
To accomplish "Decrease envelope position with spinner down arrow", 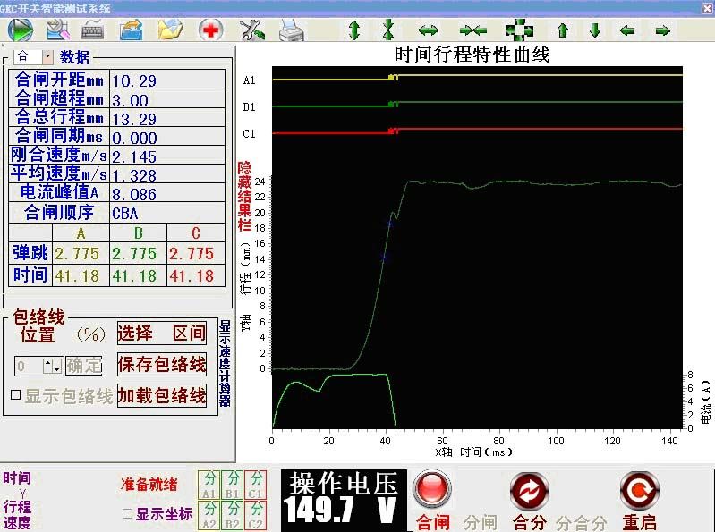I will pos(57,368).
